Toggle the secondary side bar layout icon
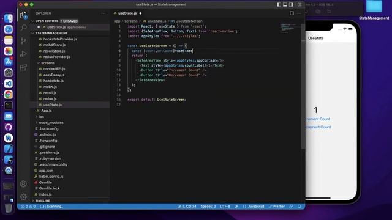 tap(292, 4)
